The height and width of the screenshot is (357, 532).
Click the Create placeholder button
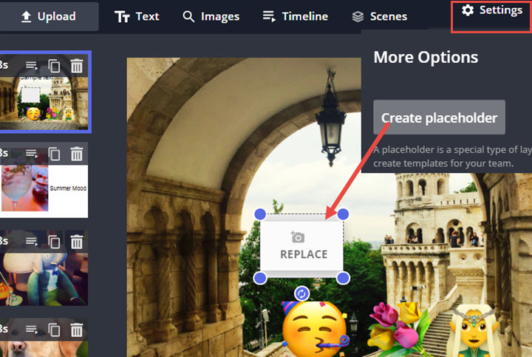(x=439, y=118)
